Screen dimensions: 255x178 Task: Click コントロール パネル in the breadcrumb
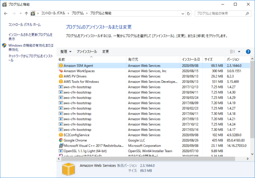(53, 13)
